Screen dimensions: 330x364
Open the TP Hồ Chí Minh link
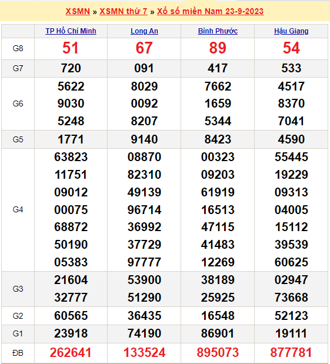pos(71,31)
